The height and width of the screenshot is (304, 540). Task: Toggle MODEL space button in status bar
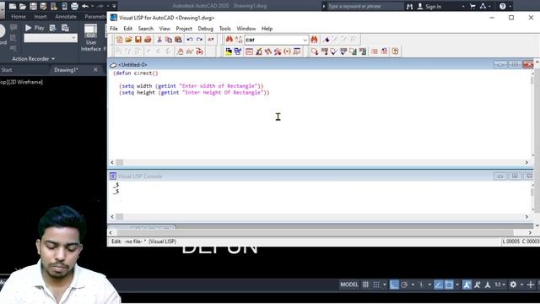349,285
